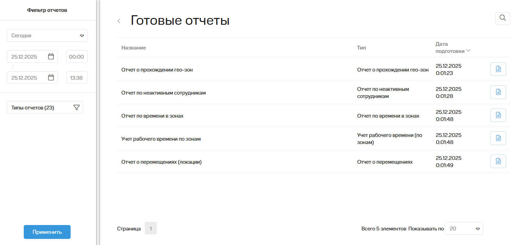Open document icon for Отчет о перемещениях (локации)
This screenshot has width=519, height=245.
[x=498, y=161]
